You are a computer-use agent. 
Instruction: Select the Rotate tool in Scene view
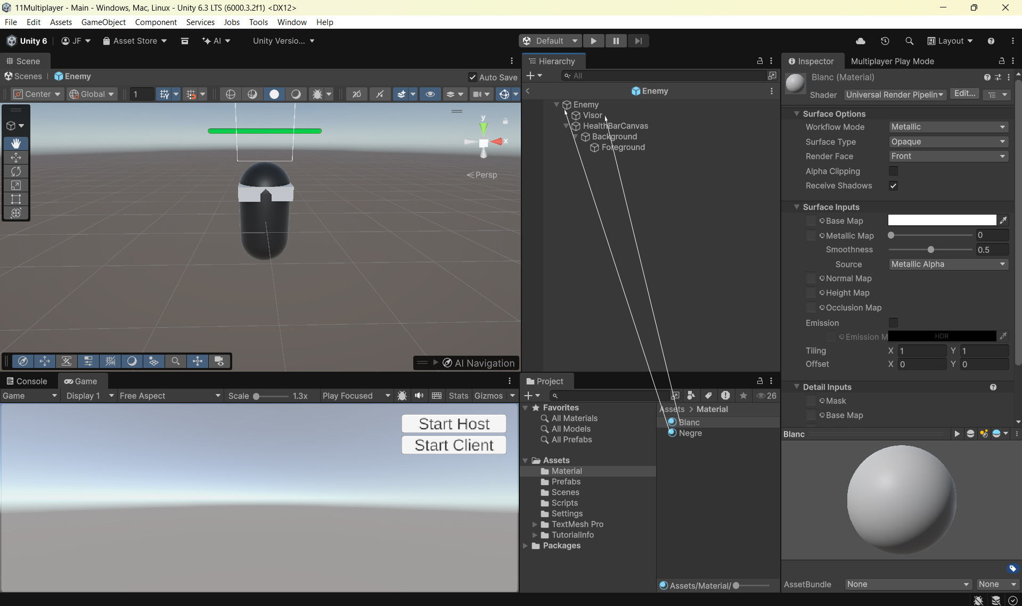(16, 171)
